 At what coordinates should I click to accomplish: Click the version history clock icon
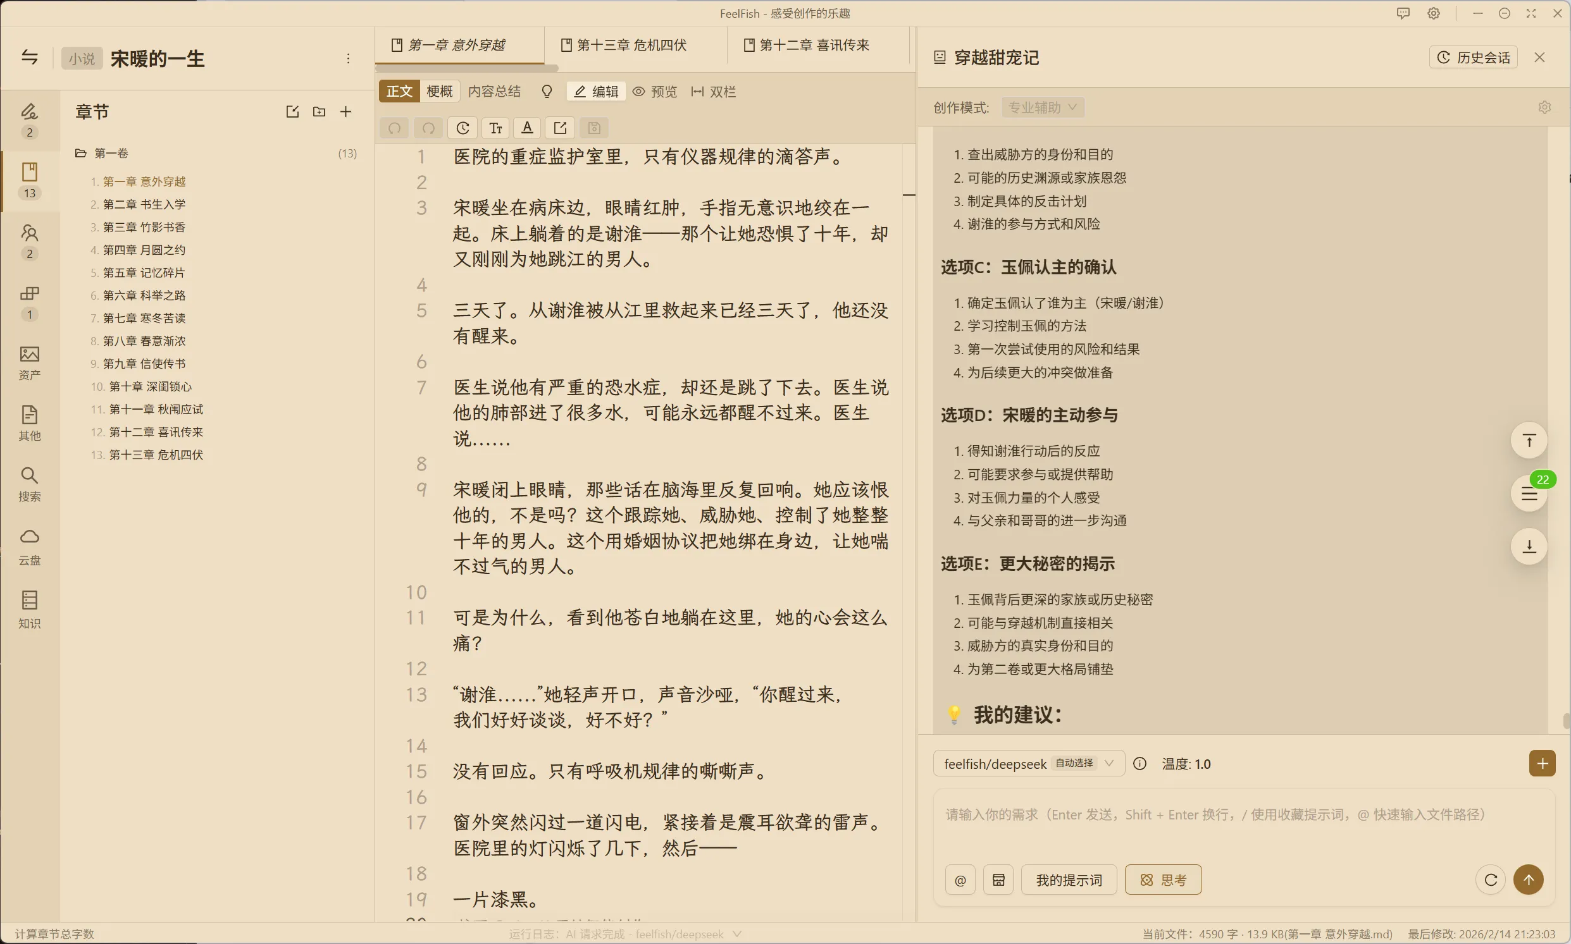coord(463,128)
